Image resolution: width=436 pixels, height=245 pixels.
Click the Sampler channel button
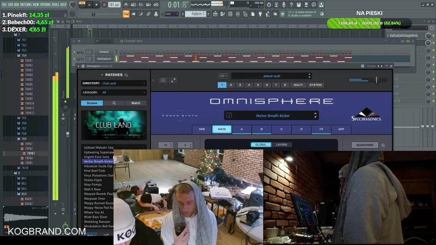[104, 52]
